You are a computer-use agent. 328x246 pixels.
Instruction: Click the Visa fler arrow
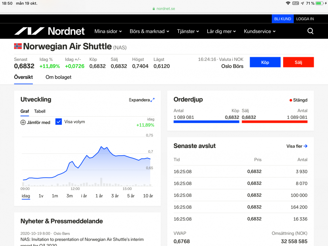305,146
